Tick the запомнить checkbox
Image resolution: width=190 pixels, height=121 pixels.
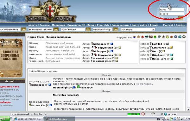point(161,18)
